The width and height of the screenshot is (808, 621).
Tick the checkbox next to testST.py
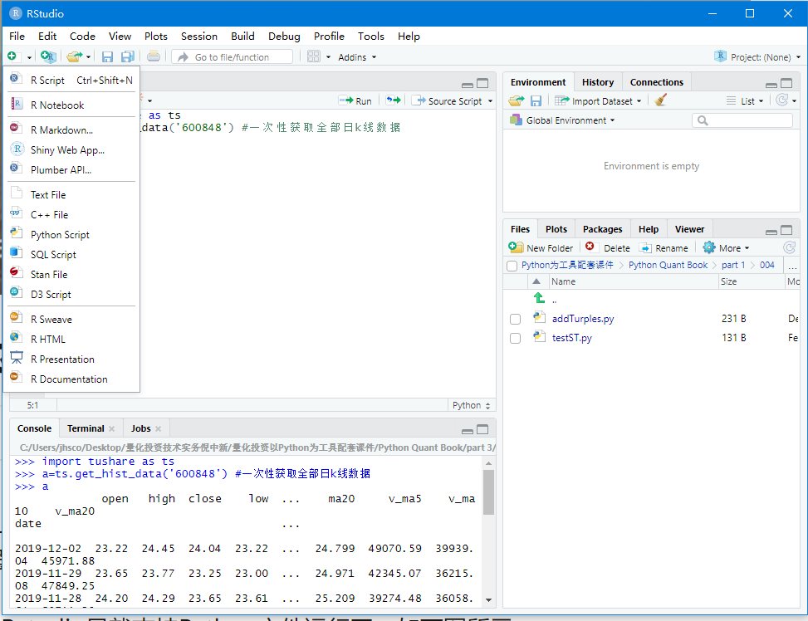click(x=515, y=338)
